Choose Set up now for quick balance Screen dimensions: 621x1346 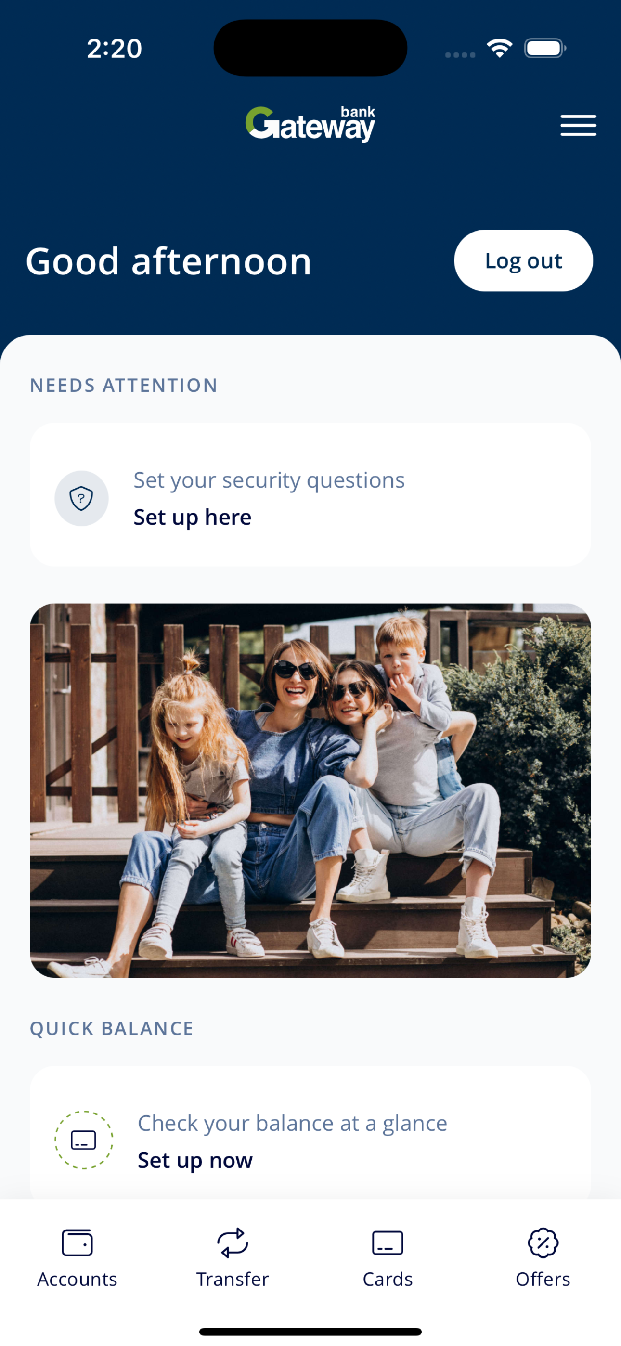pyautogui.click(x=195, y=1160)
